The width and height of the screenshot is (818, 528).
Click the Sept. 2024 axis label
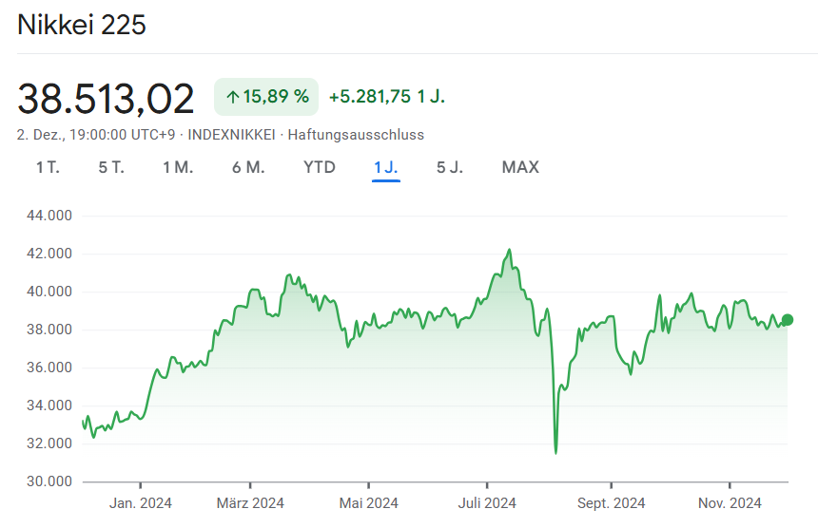611,503
